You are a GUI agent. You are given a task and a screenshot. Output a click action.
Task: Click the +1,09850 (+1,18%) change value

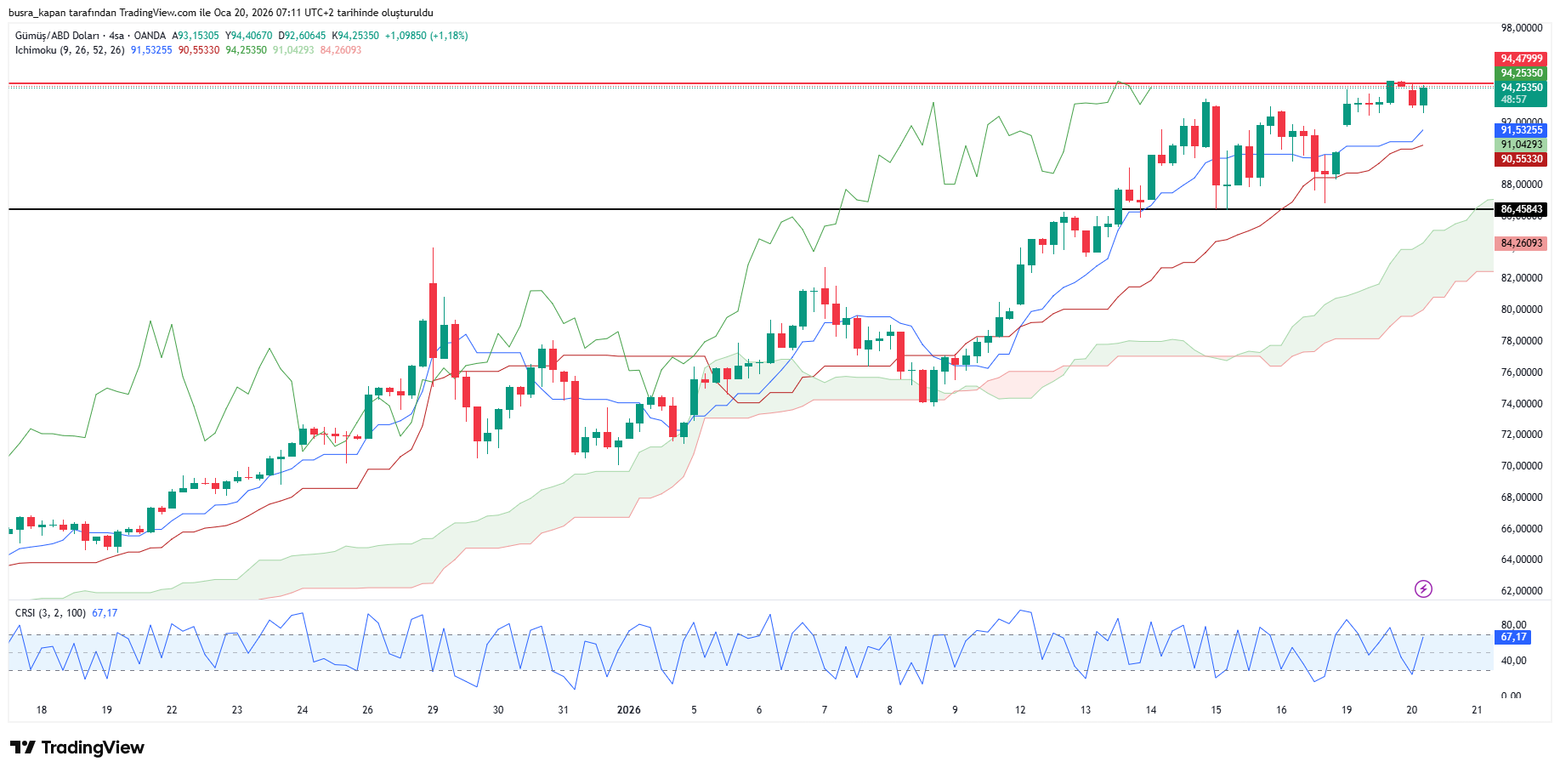click(x=426, y=36)
